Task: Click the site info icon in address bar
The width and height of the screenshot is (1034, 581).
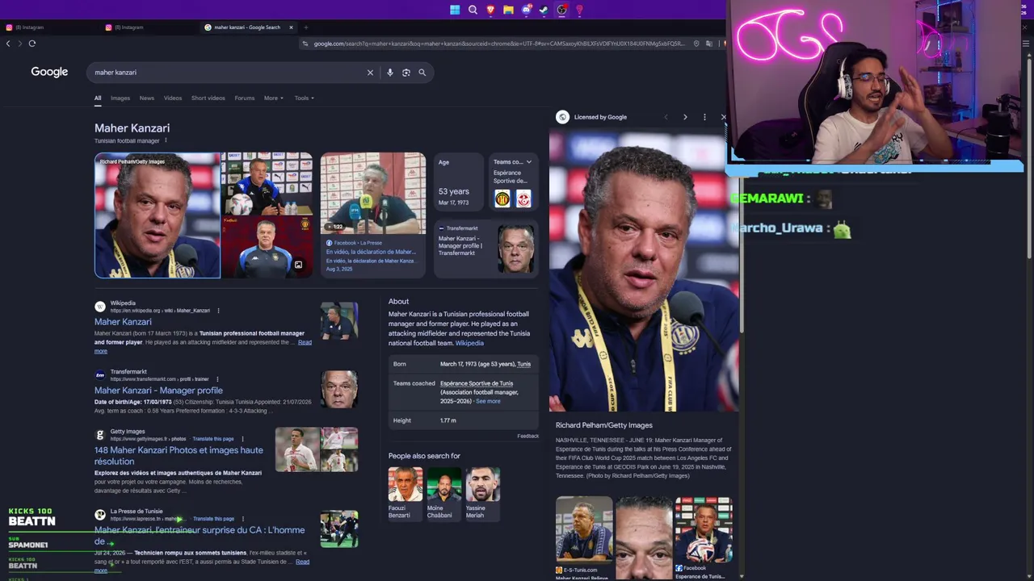Action: (305, 44)
